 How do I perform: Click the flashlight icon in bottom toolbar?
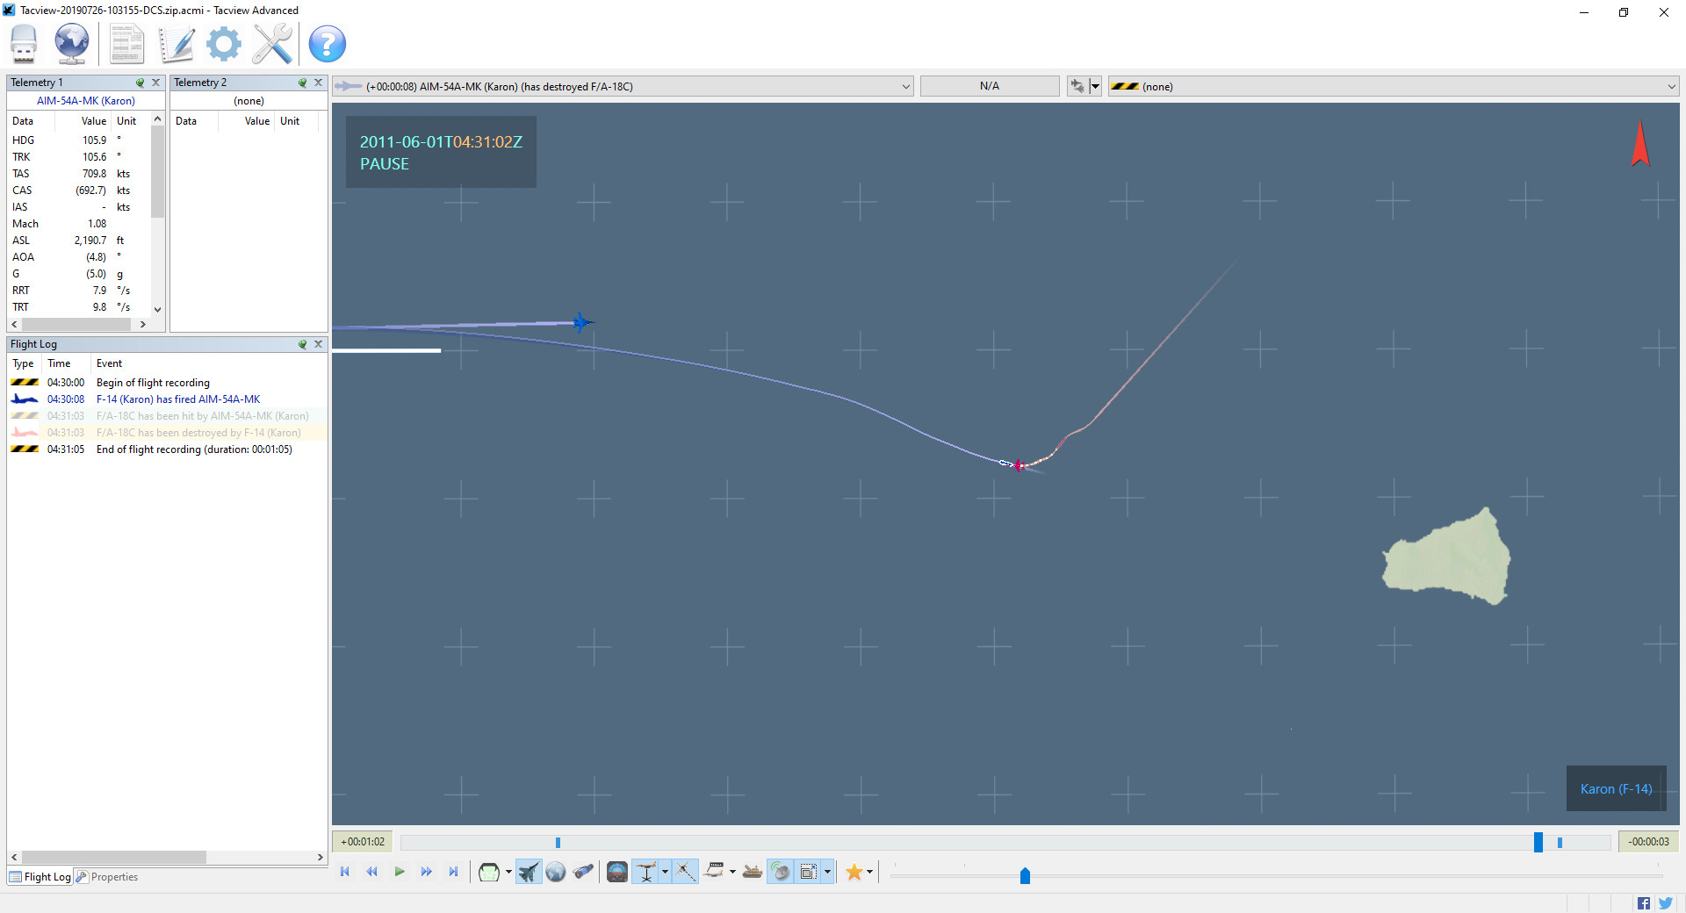click(584, 872)
